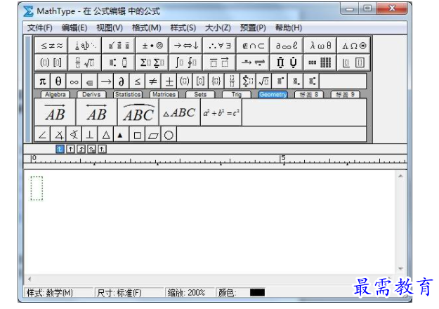Insert the double-arrow AB line expression

point(97,112)
